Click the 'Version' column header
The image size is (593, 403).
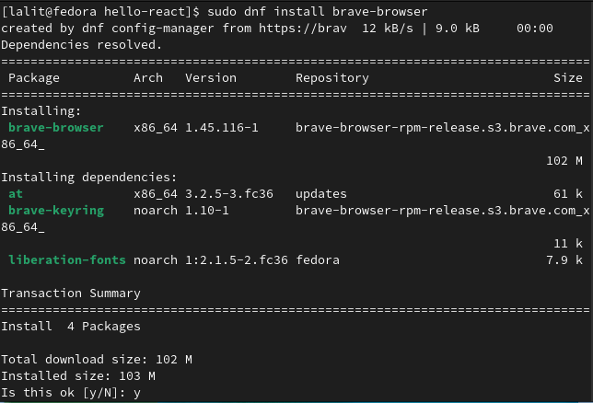(x=211, y=78)
